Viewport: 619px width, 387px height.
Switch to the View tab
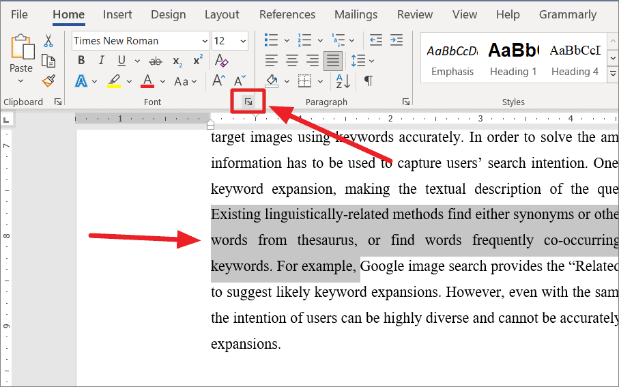465,14
